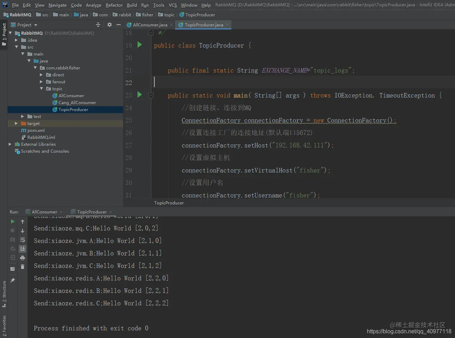Select the TopicProducer Run tab
Image resolution: width=455 pixels, height=338 pixels.
(92, 212)
